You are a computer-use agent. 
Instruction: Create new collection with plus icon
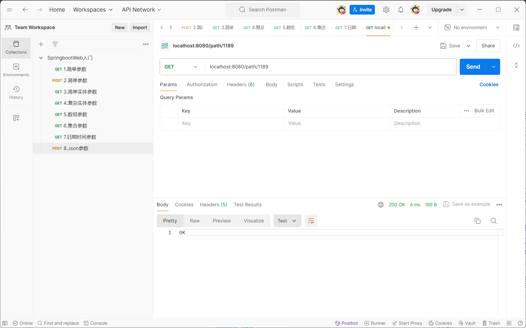click(41, 44)
